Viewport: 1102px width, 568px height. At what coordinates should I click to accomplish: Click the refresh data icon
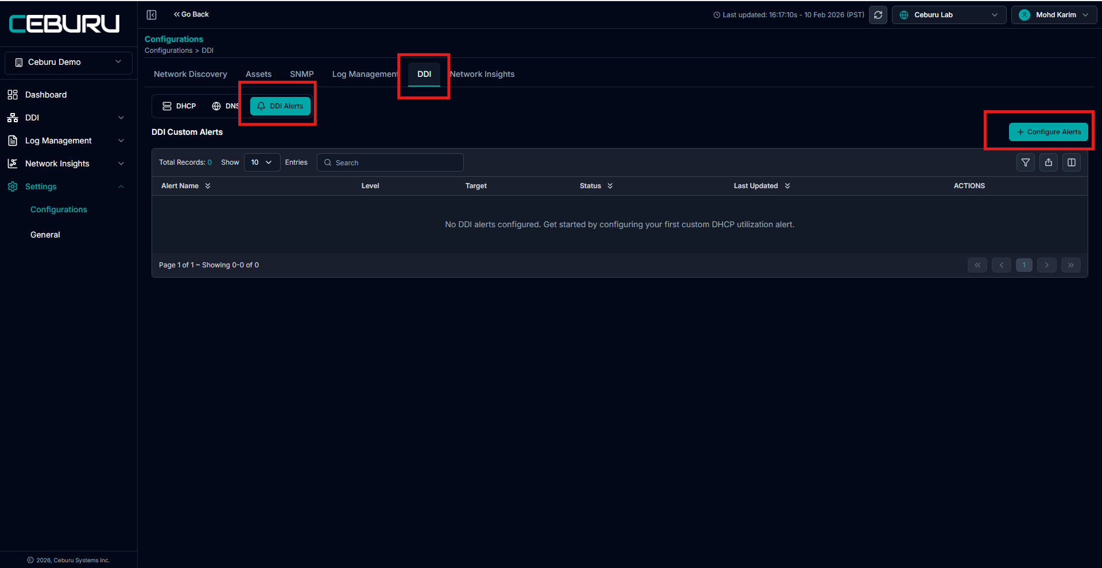click(x=878, y=15)
